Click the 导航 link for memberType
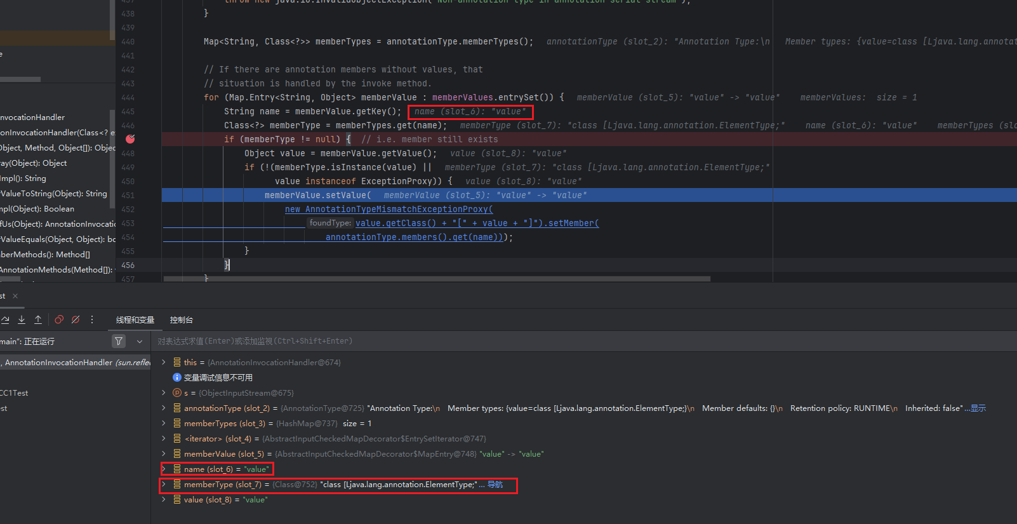 coord(495,484)
